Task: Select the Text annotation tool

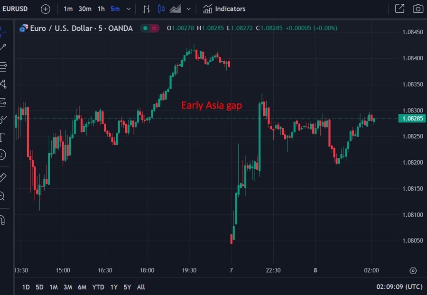Action: [x=2, y=137]
